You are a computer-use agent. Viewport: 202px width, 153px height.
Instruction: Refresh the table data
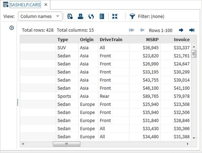pyautogui.click(x=91, y=16)
